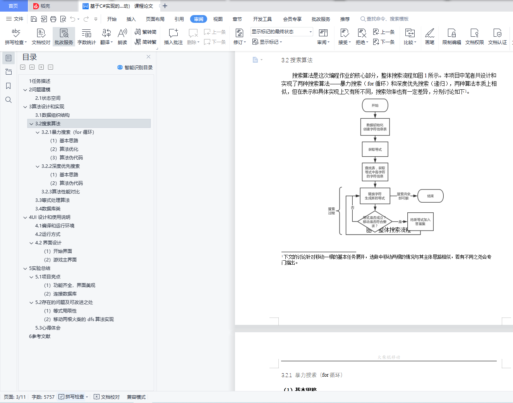Click the 批改服务 ribbon button with magnifier icon

[x=64, y=37]
